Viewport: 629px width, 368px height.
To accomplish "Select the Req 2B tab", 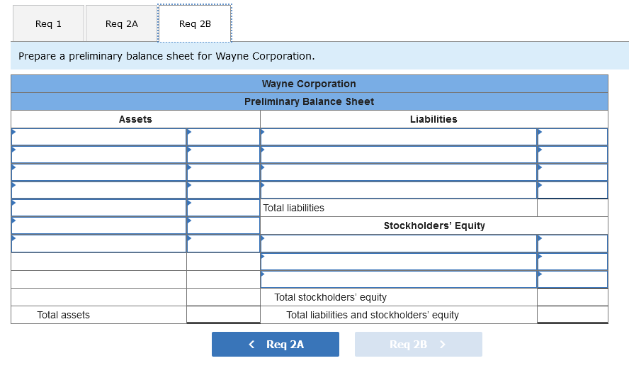I will tap(195, 23).
